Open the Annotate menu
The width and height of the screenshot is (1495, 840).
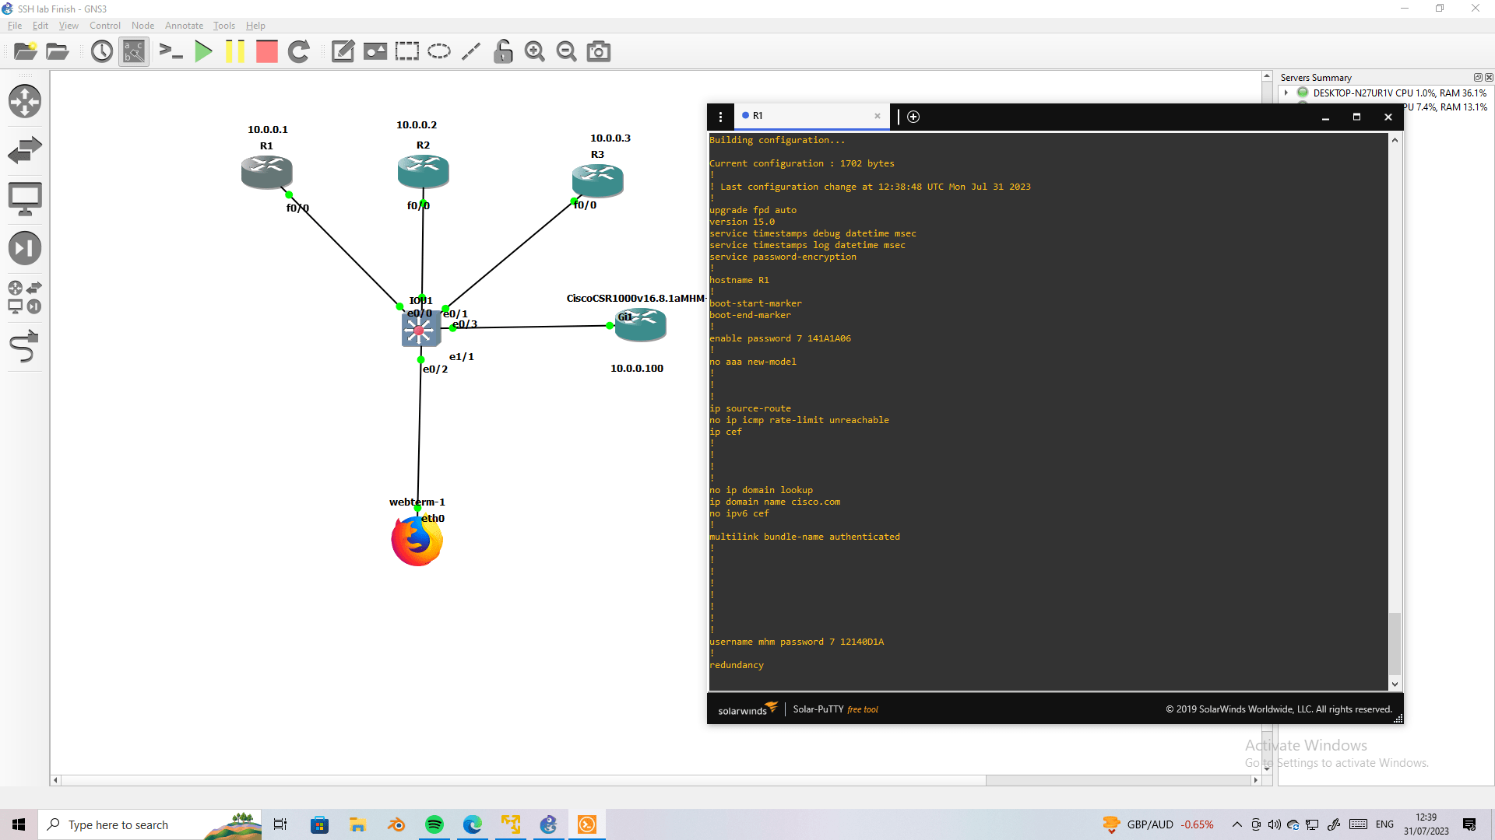click(x=184, y=25)
